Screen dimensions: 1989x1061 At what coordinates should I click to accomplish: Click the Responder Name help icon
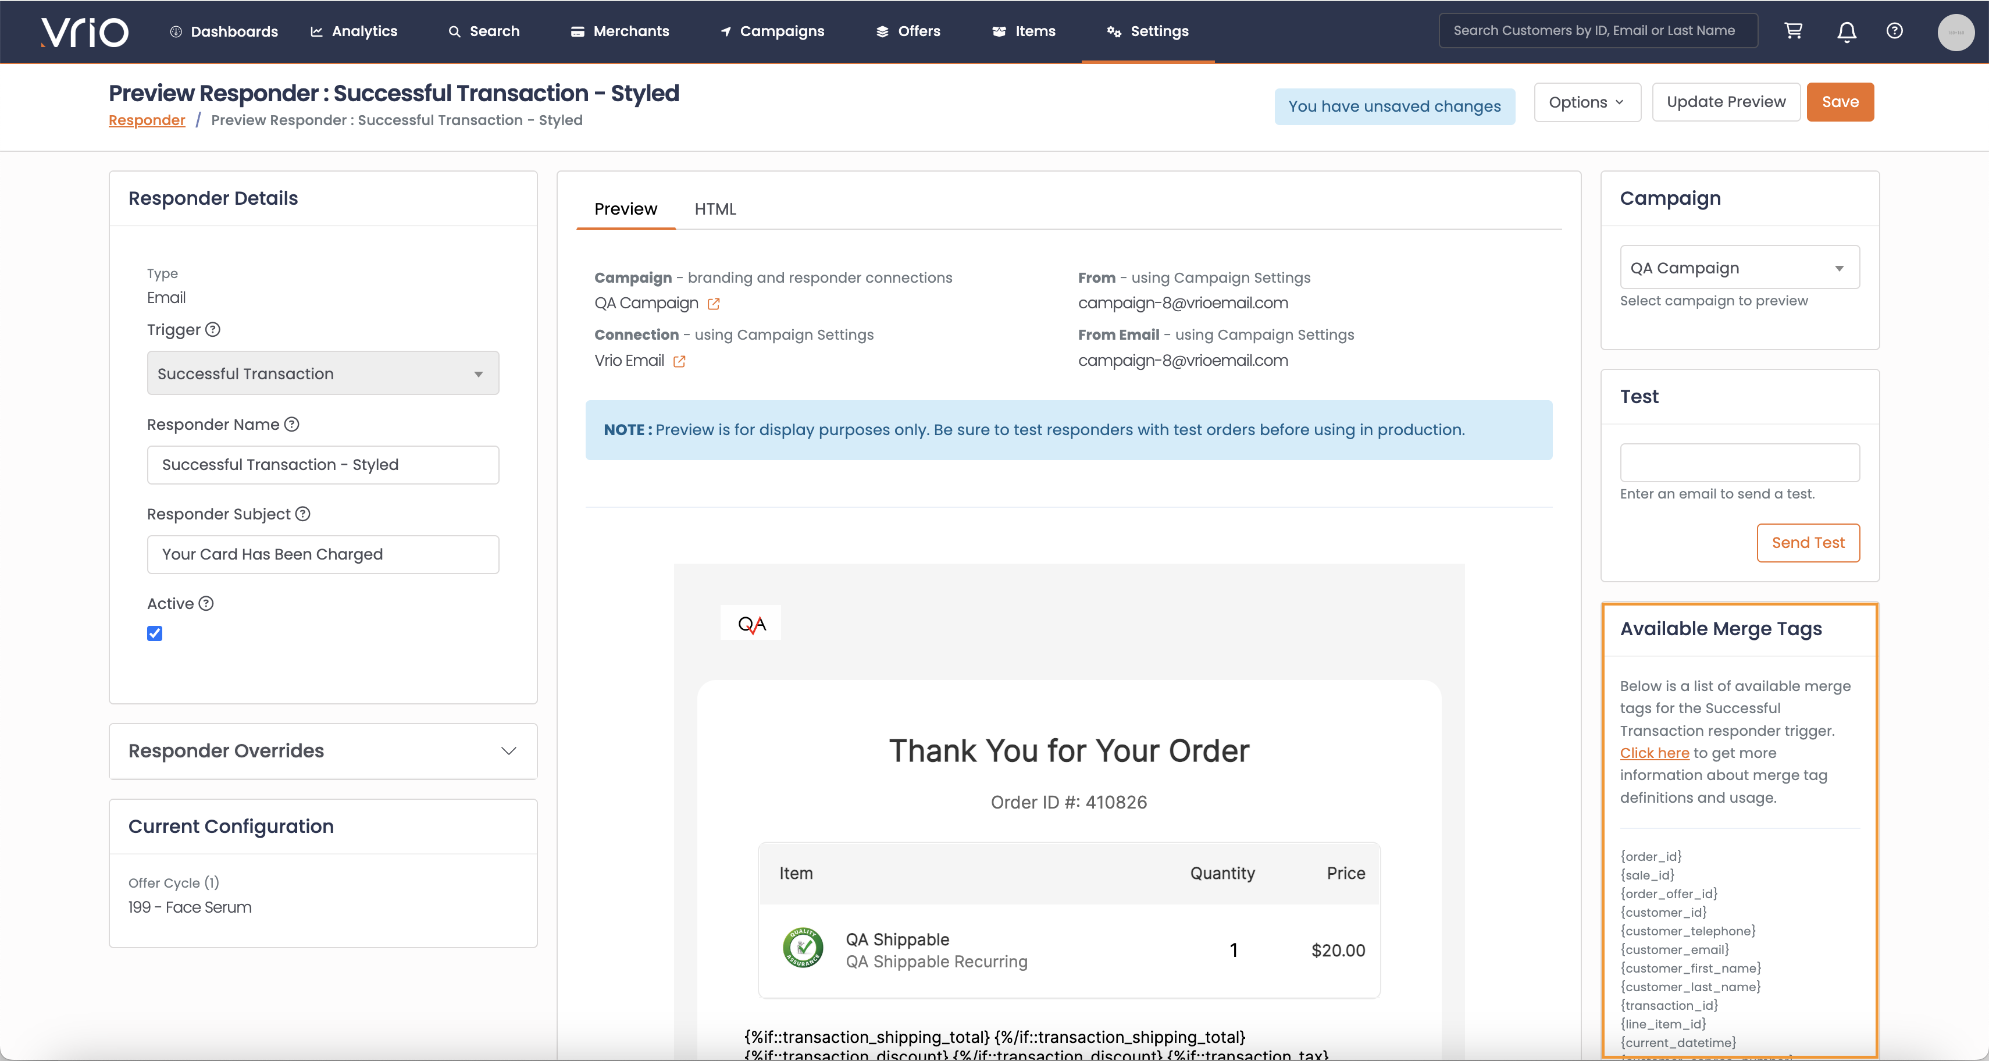click(x=292, y=425)
